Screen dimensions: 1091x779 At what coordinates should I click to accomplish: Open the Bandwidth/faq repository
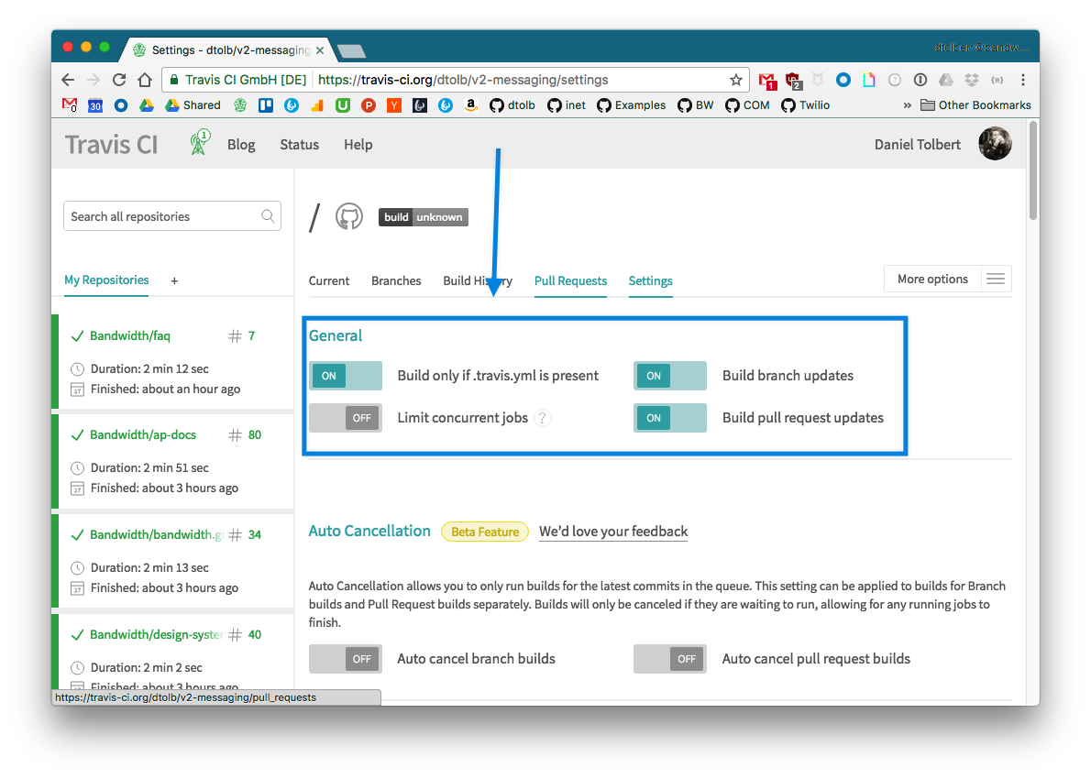(x=130, y=336)
